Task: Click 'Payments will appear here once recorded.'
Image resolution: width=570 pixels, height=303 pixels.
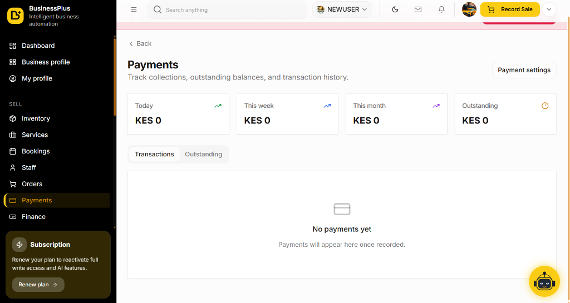Action: (x=342, y=245)
